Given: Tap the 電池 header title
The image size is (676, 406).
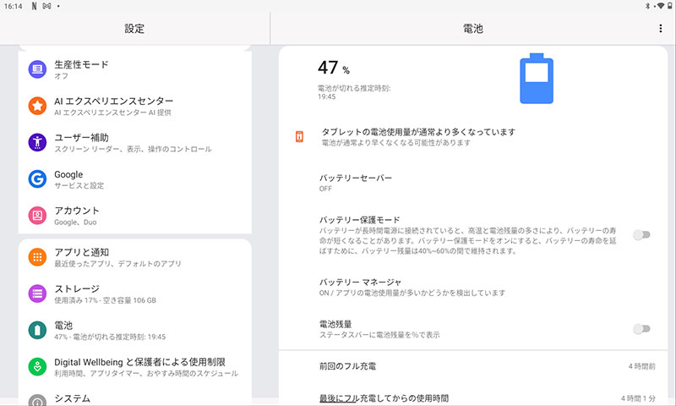Looking at the screenshot, I should [473, 29].
